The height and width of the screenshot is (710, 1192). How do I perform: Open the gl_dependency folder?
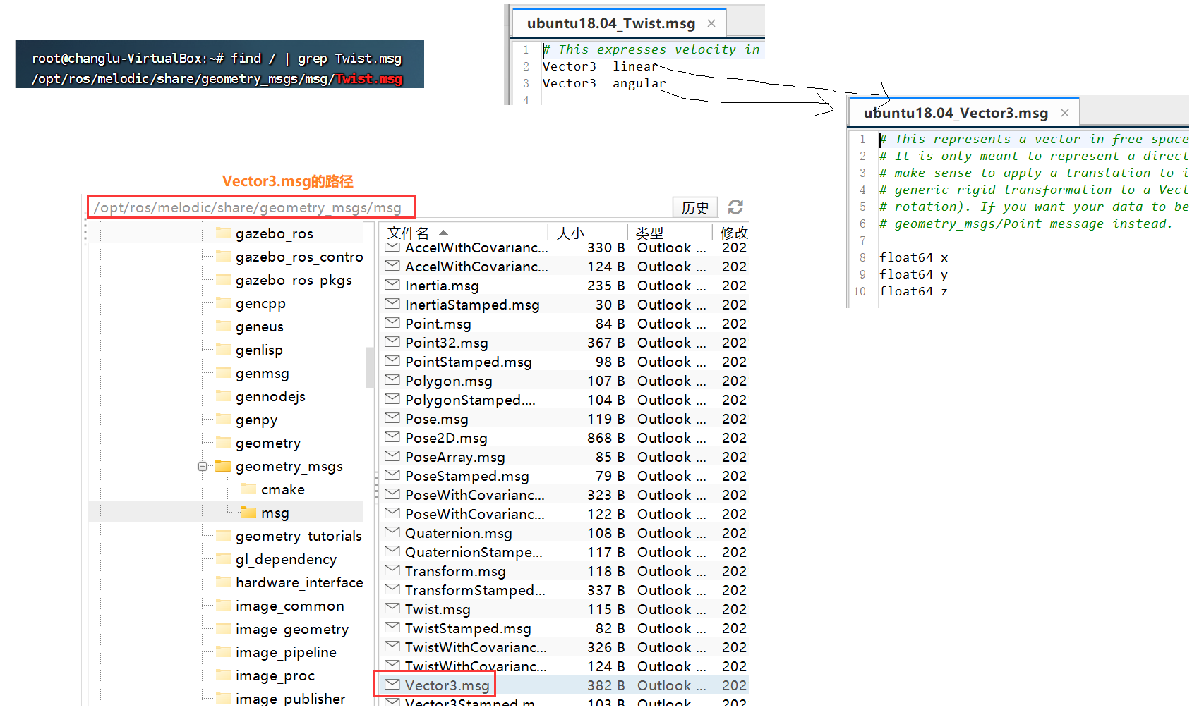[285, 559]
